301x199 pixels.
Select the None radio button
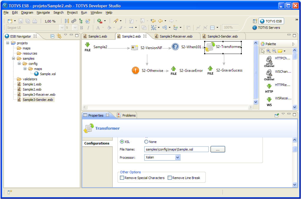pos(146,142)
